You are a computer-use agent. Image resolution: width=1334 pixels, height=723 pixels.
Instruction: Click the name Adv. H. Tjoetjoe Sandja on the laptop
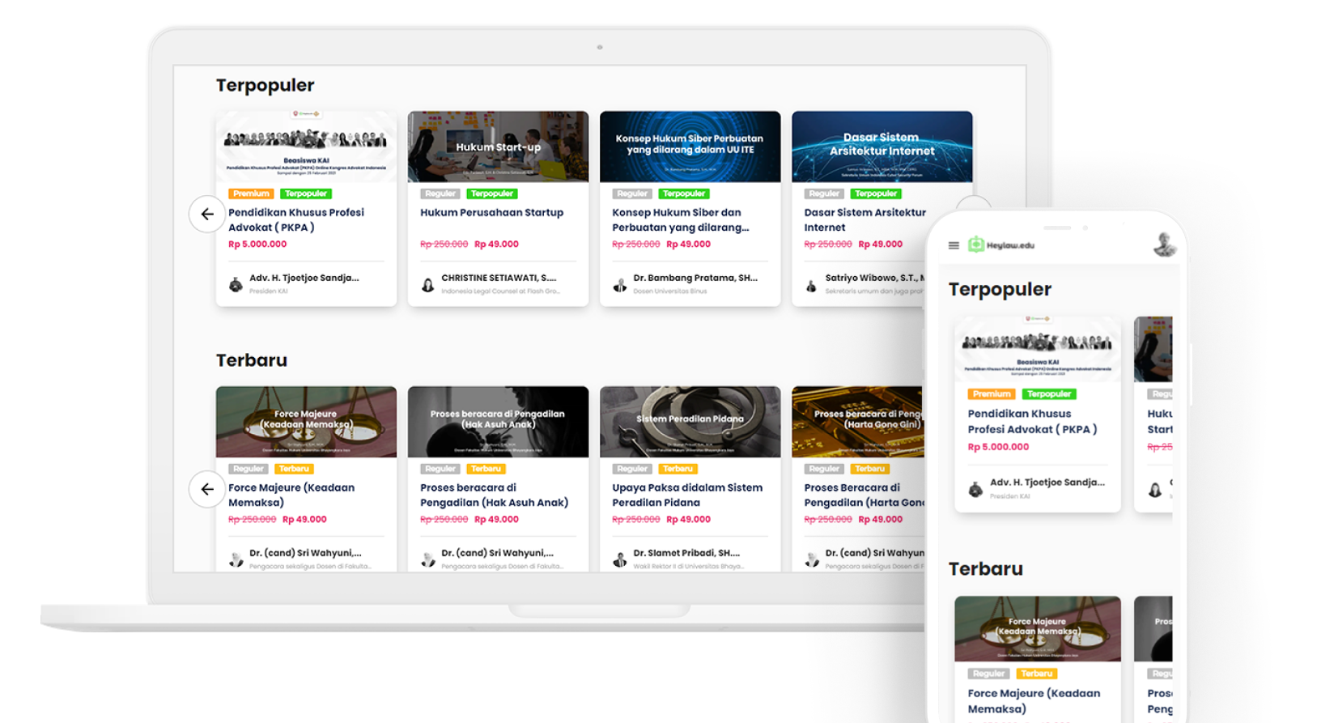pos(304,278)
